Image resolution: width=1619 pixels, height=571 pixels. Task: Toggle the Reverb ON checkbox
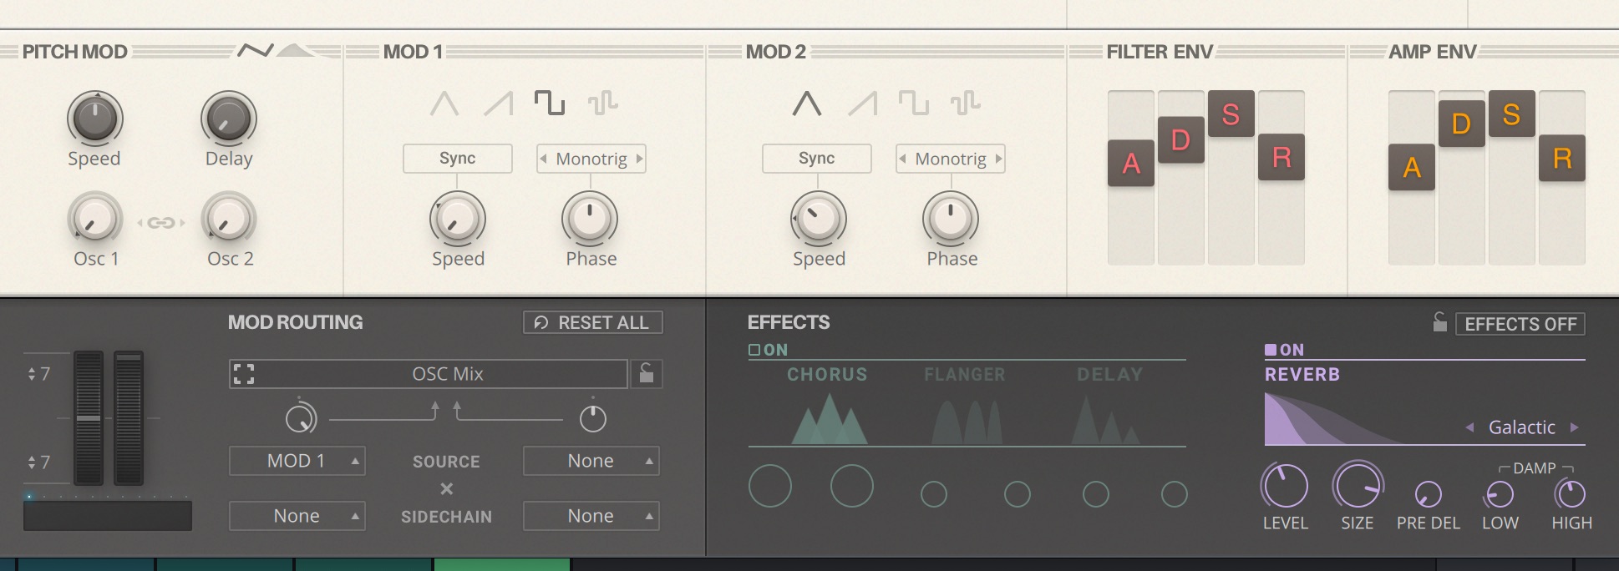pyautogui.click(x=1271, y=350)
